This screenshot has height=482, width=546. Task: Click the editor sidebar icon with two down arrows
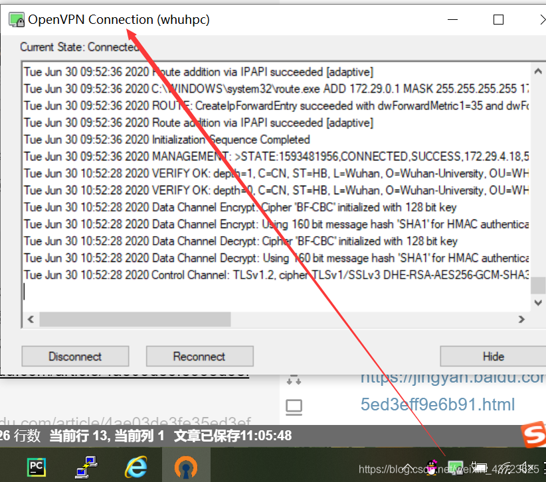tap(294, 380)
